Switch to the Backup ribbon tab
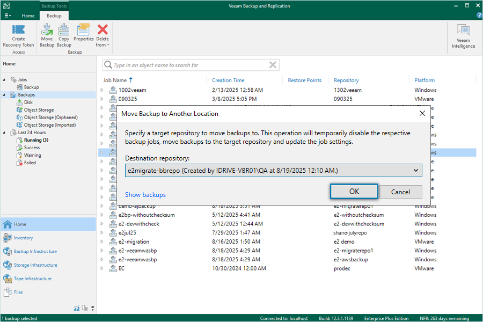 coord(54,16)
